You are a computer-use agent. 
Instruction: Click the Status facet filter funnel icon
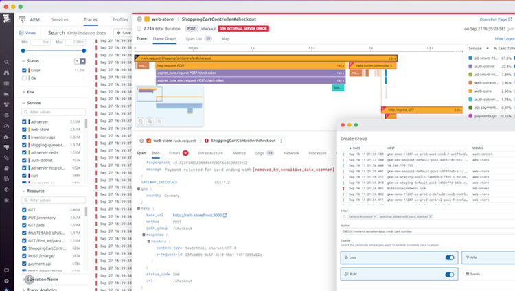pyautogui.click(x=77, y=61)
